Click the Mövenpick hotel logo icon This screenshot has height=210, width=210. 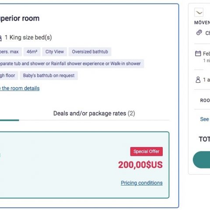point(199,12)
